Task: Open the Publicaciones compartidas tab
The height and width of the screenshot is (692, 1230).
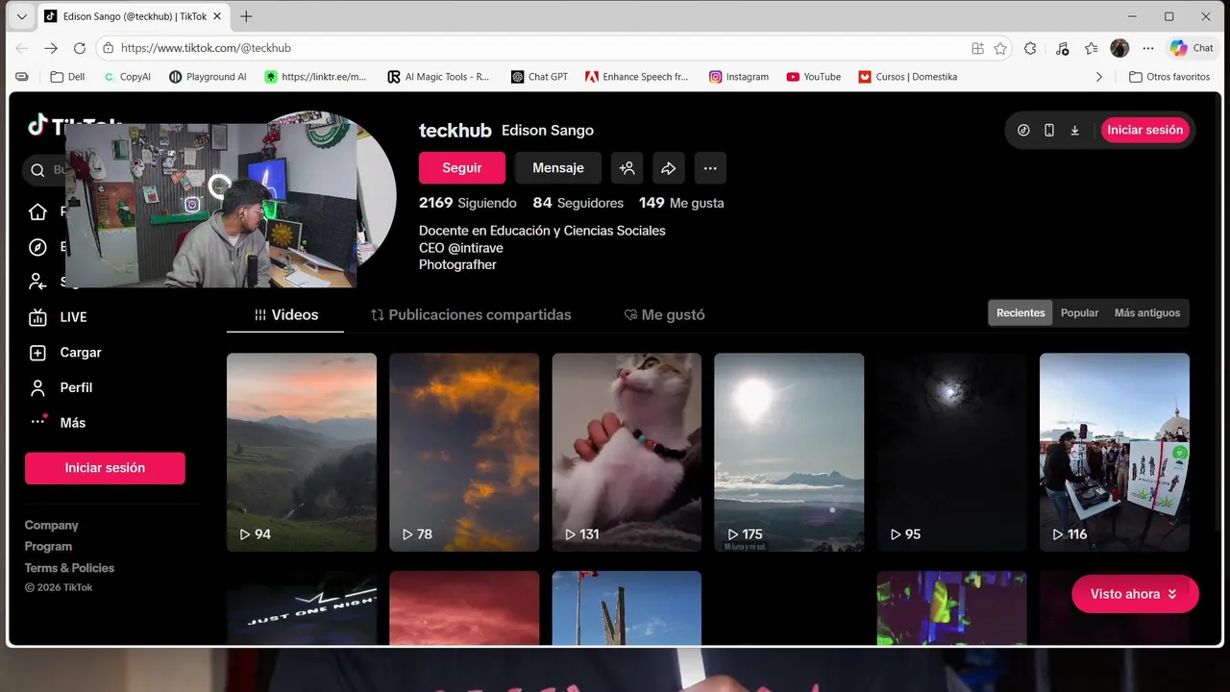Action: (471, 314)
